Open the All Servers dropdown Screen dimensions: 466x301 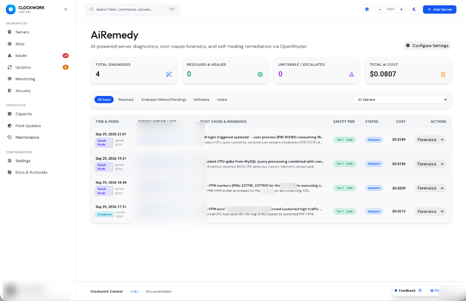pos(401,99)
